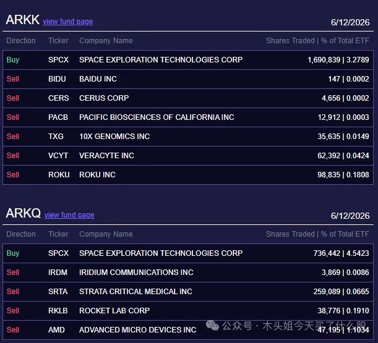The image size is (378, 343).
Task: Click the ARKQ SPCX Buy direction label
Action: [x=13, y=253]
